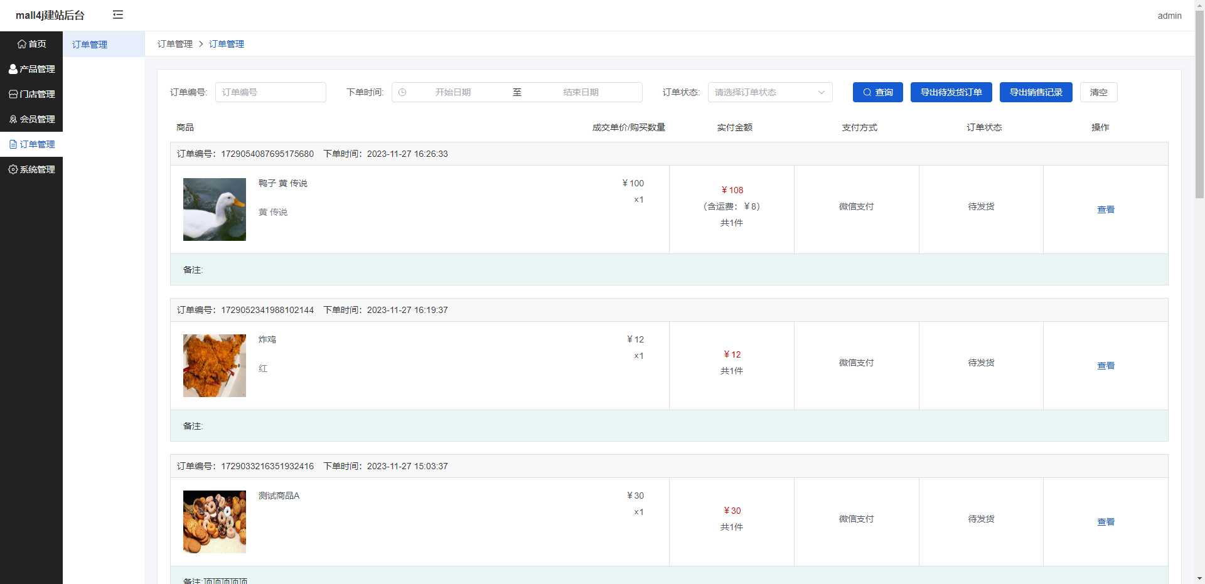The height and width of the screenshot is (584, 1205).
Task: Focus the 订单编号 input field
Action: click(x=270, y=92)
